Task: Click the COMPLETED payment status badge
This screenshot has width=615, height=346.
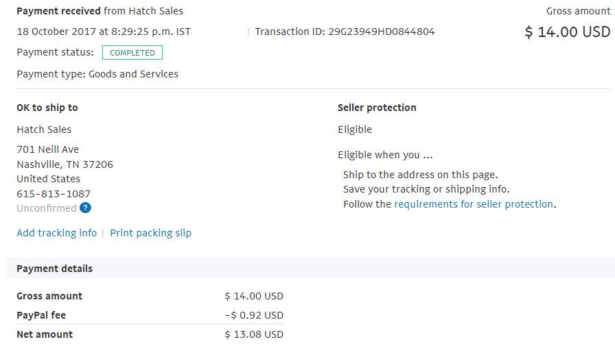Action: pyautogui.click(x=132, y=53)
